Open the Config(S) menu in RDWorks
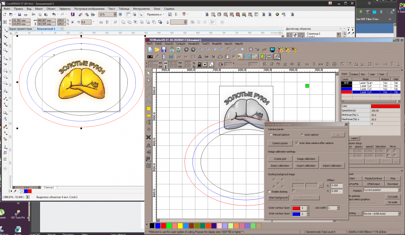The width and height of the screenshot is (405, 235). 181,43
